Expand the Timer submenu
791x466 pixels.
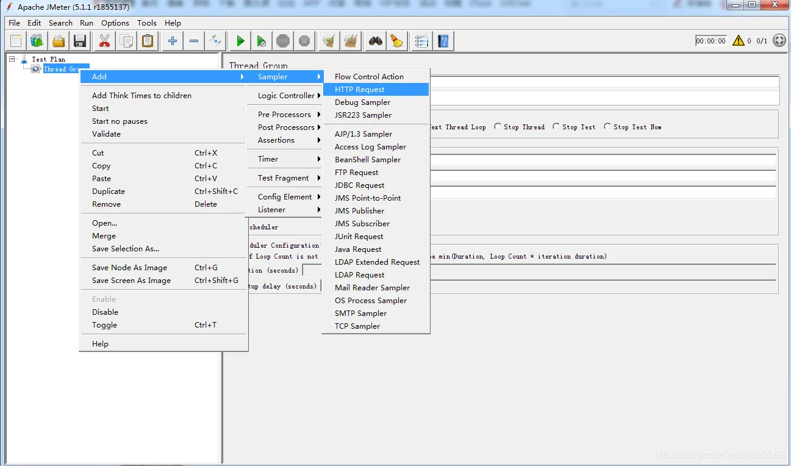coord(284,159)
